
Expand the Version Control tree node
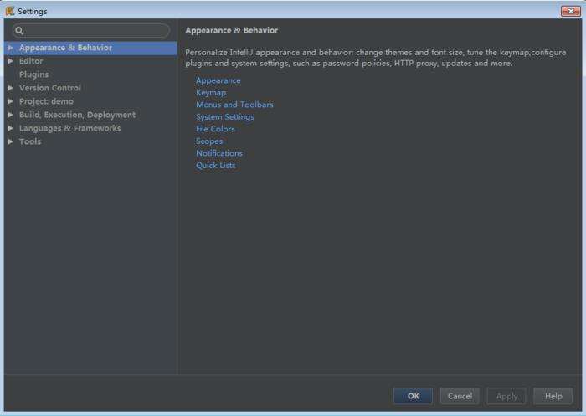[10, 88]
